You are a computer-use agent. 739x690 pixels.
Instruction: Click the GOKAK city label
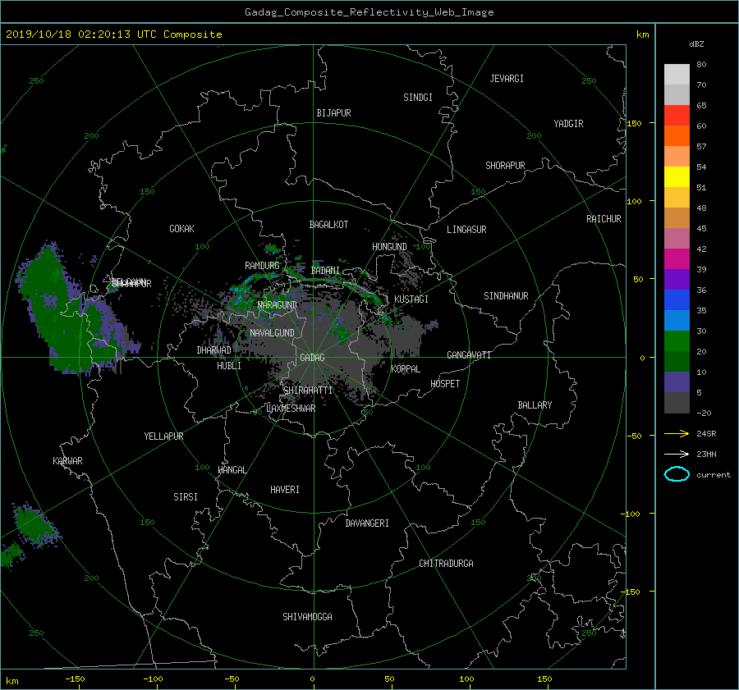pos(181,229)
